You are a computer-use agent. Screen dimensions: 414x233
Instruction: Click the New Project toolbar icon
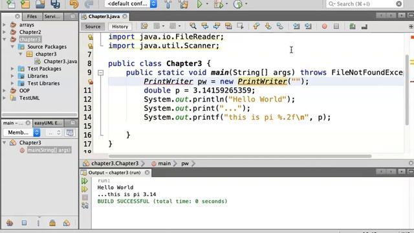coord(25,4)
